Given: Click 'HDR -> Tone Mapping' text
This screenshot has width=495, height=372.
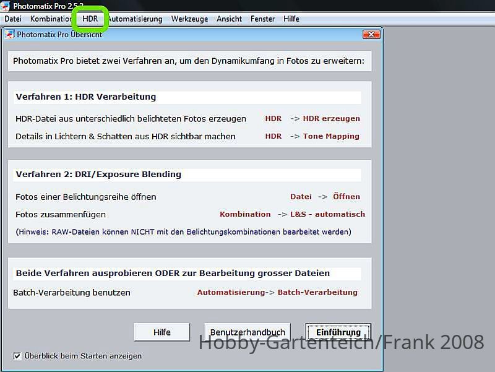Looking at the screenshot, I should click(x=312, y=136).
